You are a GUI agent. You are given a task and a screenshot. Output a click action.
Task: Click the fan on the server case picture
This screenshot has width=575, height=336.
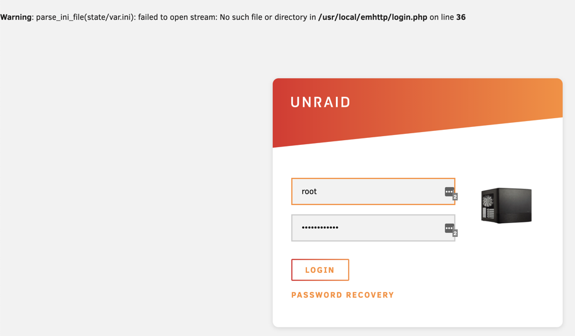(x=488, y=201)
